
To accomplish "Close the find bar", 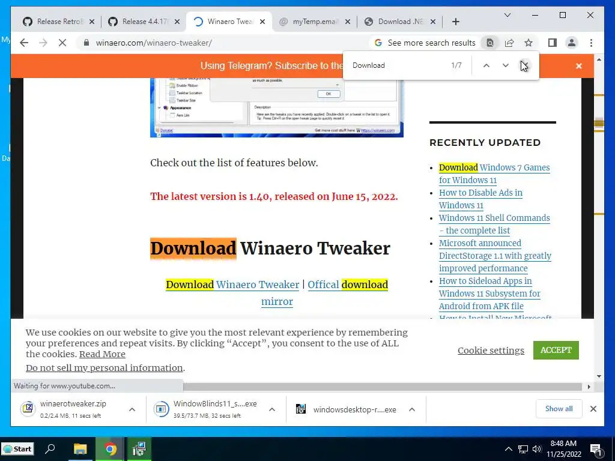I will pyautogui.click(x=525, y=65).
